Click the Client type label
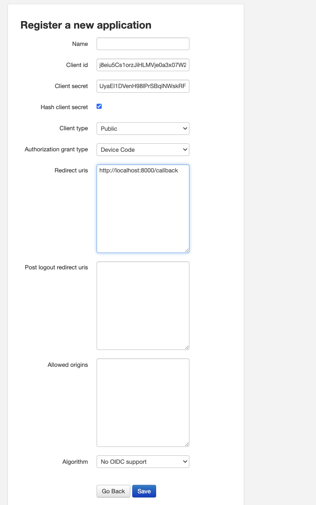 [74, 128]
